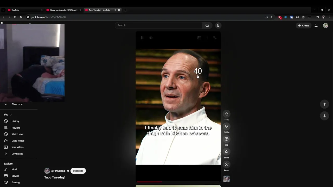Click the magnifier search button
The image size is (333, 187).
(207, 25)
